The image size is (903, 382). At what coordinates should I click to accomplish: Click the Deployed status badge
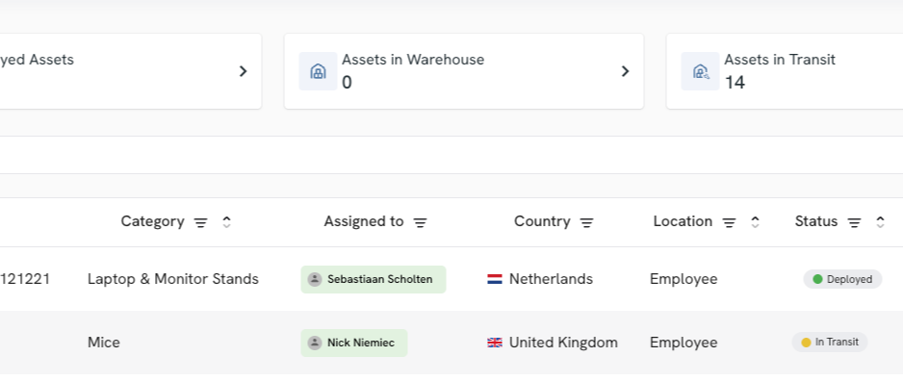pos(842,279)
